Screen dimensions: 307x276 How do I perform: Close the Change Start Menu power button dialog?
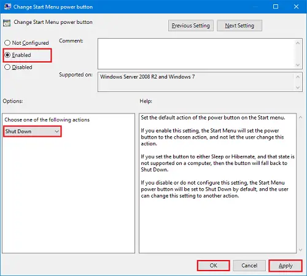click(296, 7)
